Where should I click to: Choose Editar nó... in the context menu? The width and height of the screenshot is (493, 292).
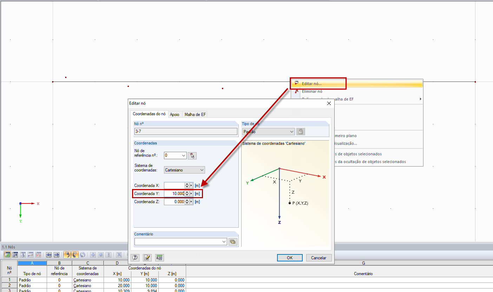(x=356, y=84)
